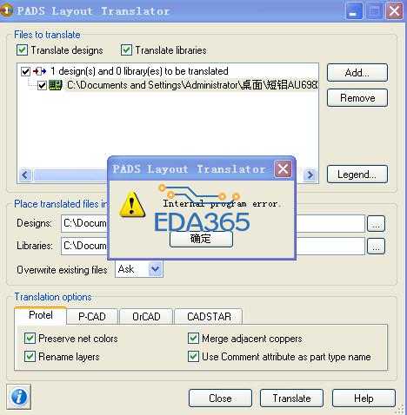Switch to the P-CAD tab
407x415 pixels.
coord(92,316)
